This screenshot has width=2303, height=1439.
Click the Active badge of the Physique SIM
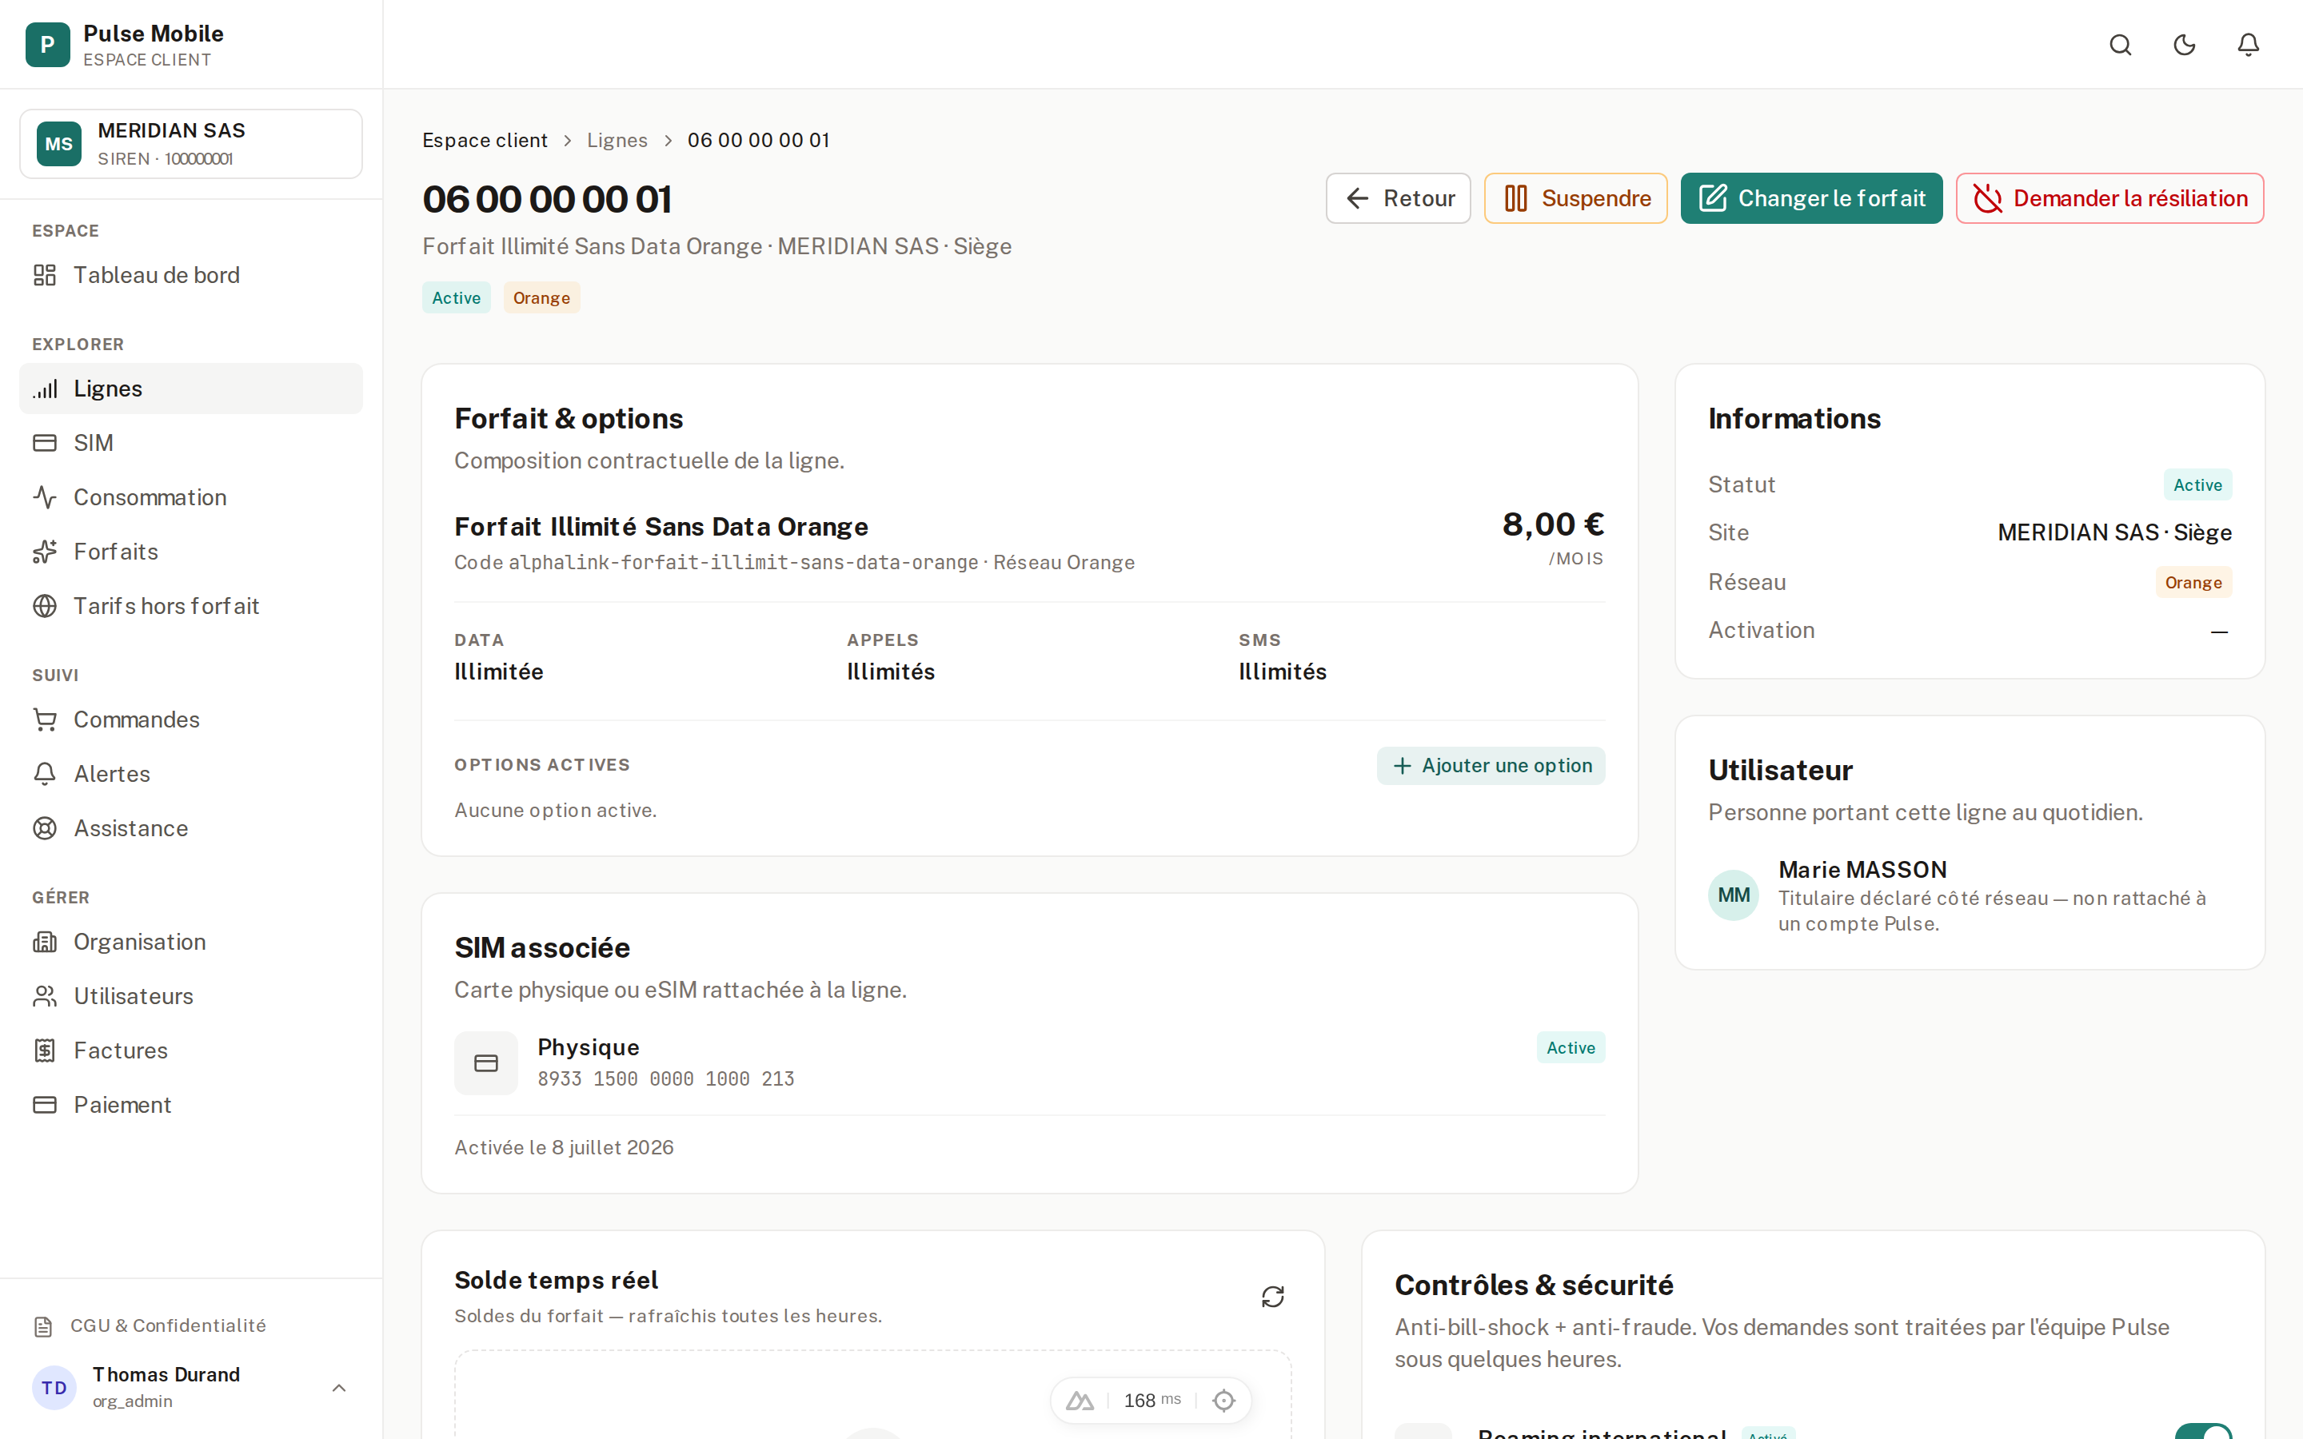(1571, 1047)
